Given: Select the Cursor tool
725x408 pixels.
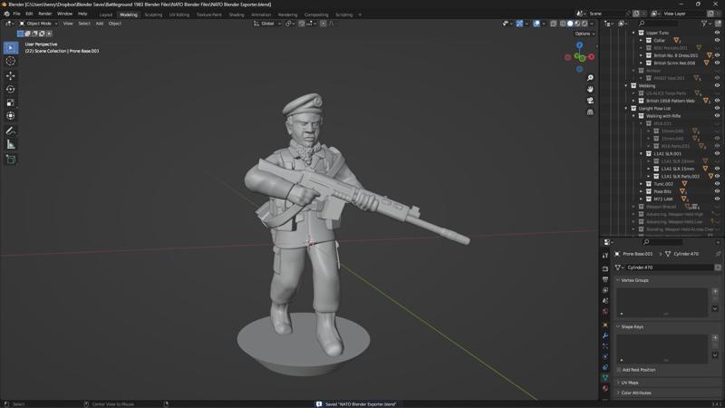Looking at the screenshot, I should coord(11,61).
